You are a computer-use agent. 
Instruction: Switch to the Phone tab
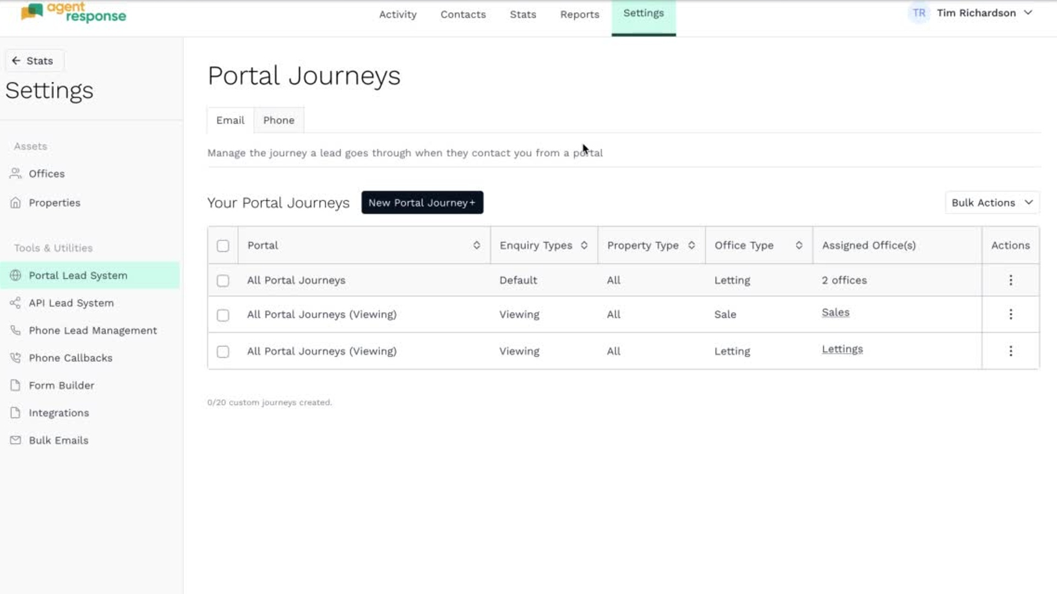[279, 120]
